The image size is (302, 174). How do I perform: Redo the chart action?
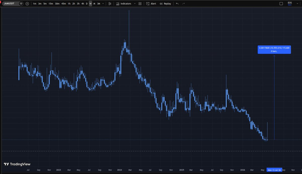click(x=183, y=4)
